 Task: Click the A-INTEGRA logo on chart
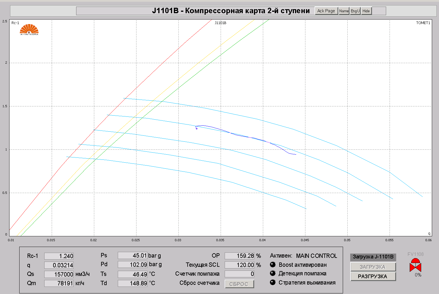(x=29, y=30)
